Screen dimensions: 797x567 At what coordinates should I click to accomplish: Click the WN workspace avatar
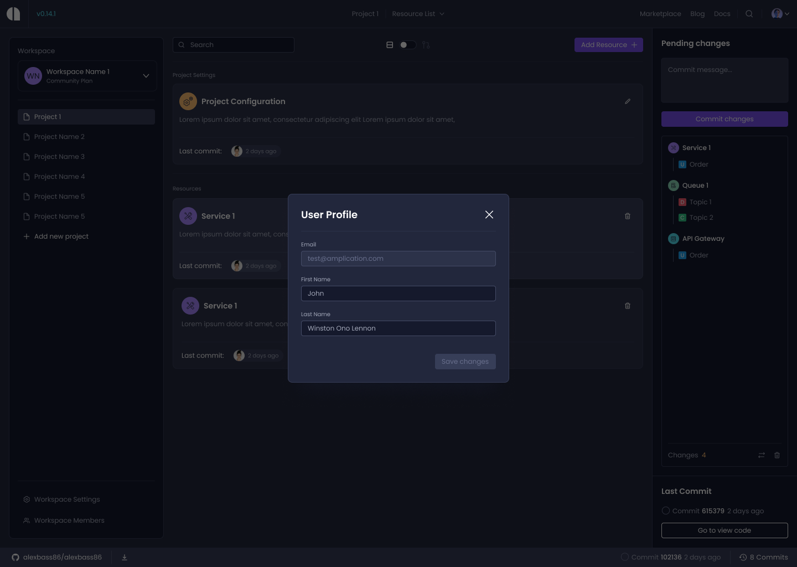(x=33, y=76)
